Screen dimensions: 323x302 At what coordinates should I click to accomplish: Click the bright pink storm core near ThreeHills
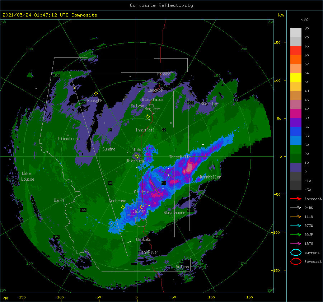[x=189, y=168]
